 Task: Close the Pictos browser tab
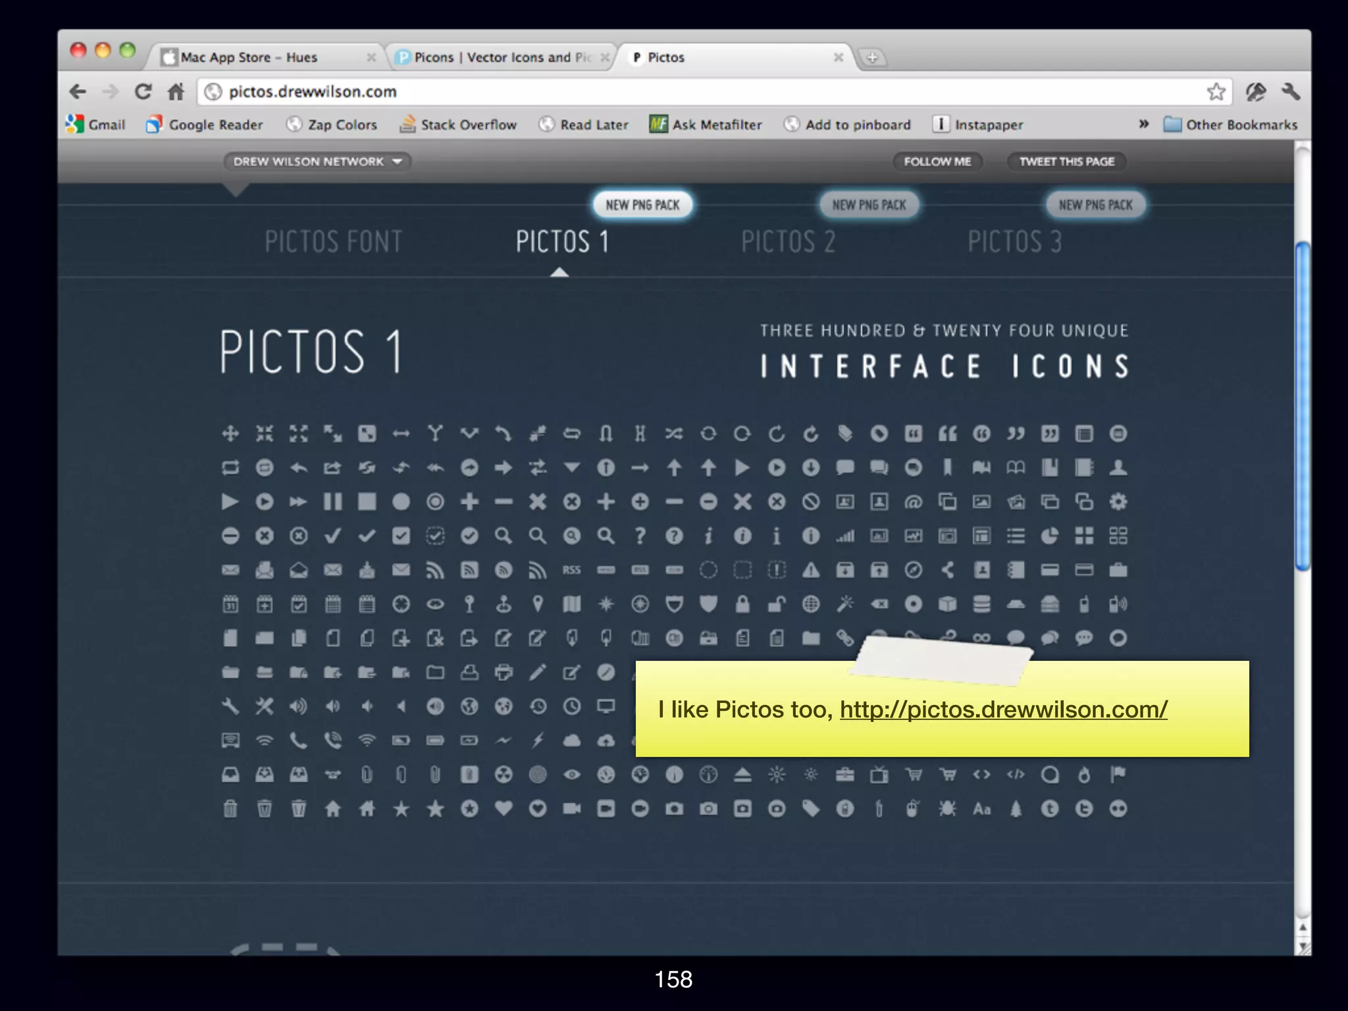(839, 57)
